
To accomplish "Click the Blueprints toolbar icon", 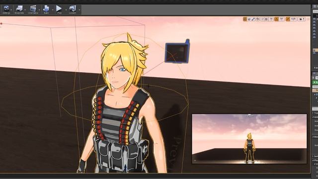I will pos(19,9).
